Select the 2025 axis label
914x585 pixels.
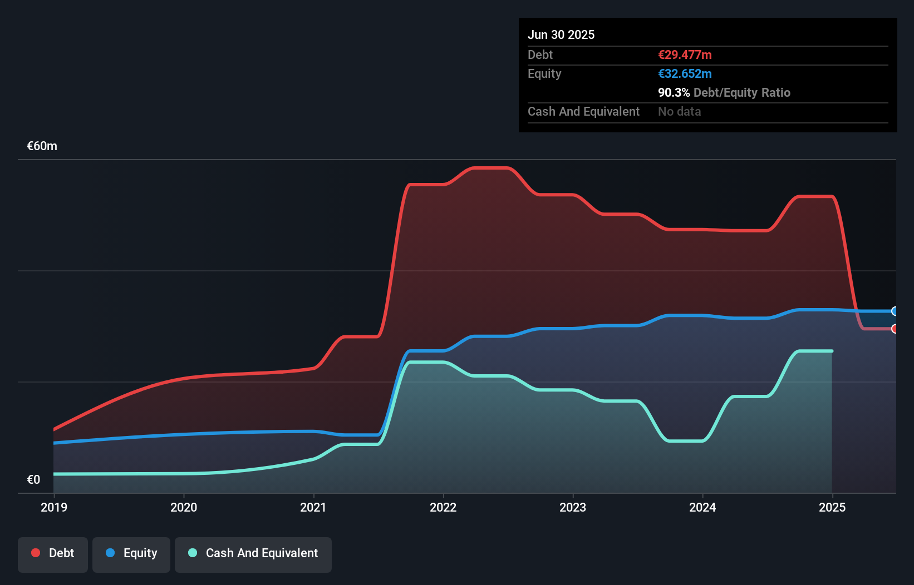click(833, 507)
